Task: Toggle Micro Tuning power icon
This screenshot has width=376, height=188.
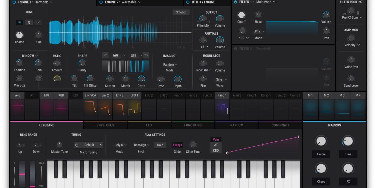Action: click(77, 145)
